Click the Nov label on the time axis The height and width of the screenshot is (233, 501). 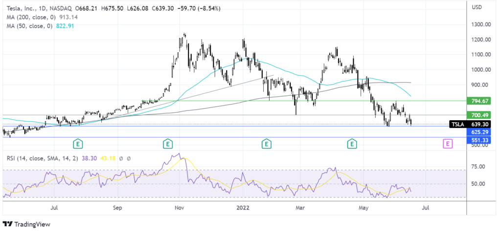pos(180,209)
